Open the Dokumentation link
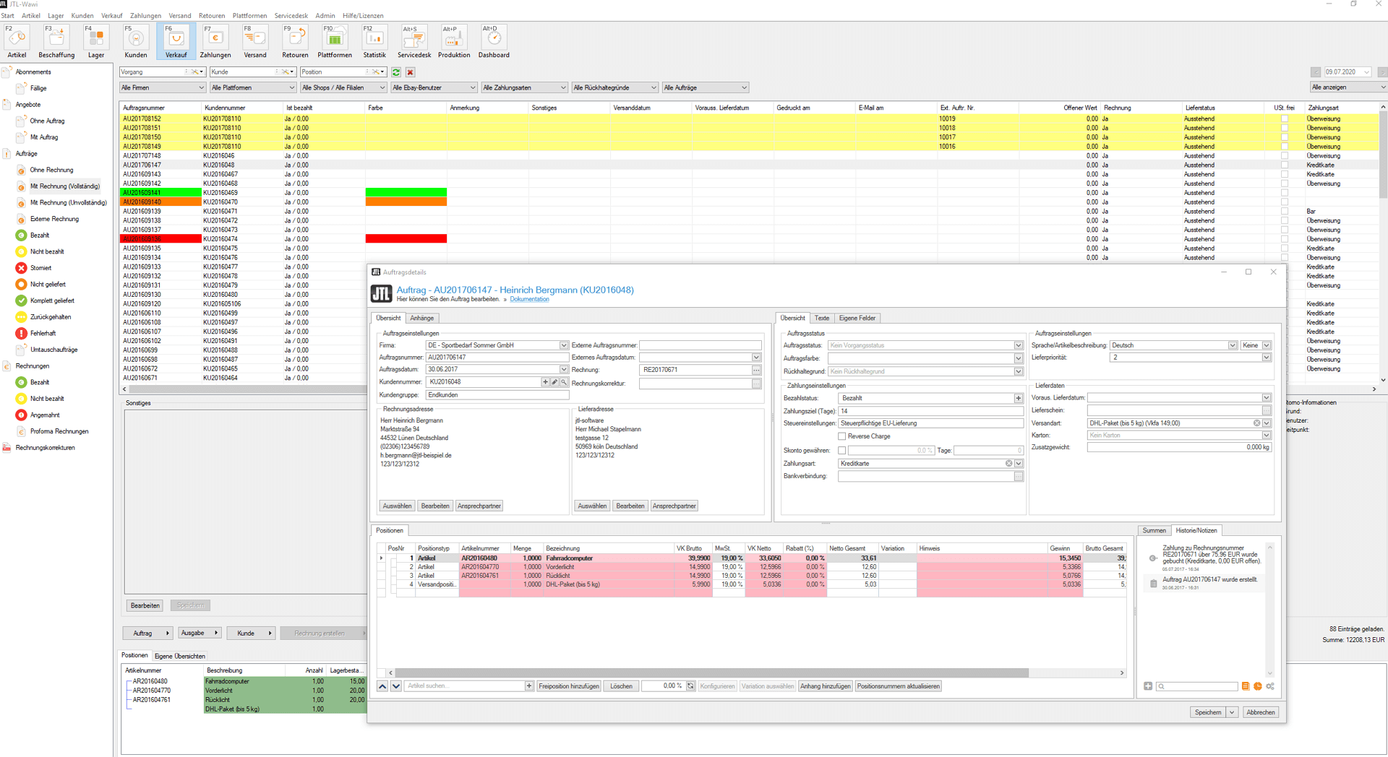Viewport: 1388px width, 757px height. [x=529, y=299]
